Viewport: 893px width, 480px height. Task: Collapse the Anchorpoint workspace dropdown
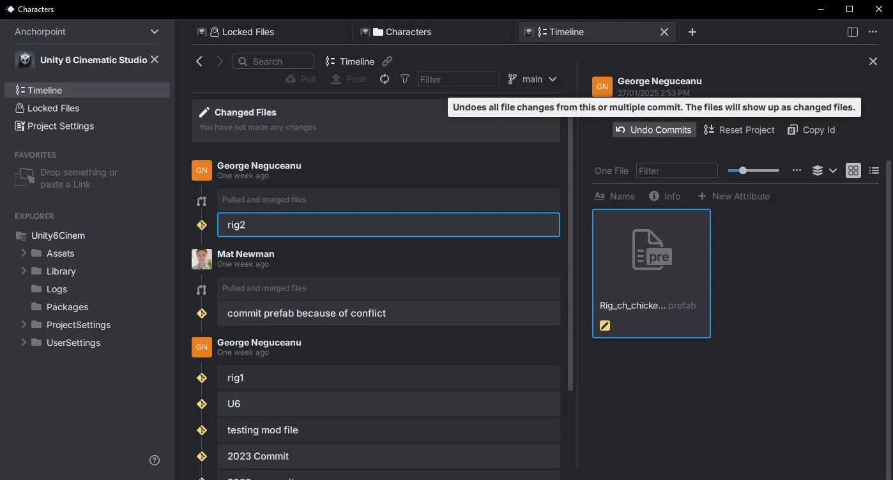(154, 31)
